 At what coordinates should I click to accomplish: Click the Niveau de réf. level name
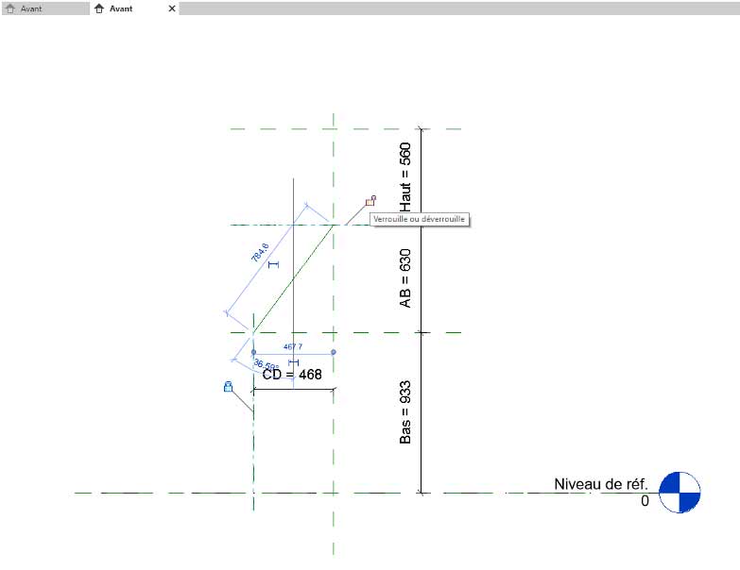(601, 484)
